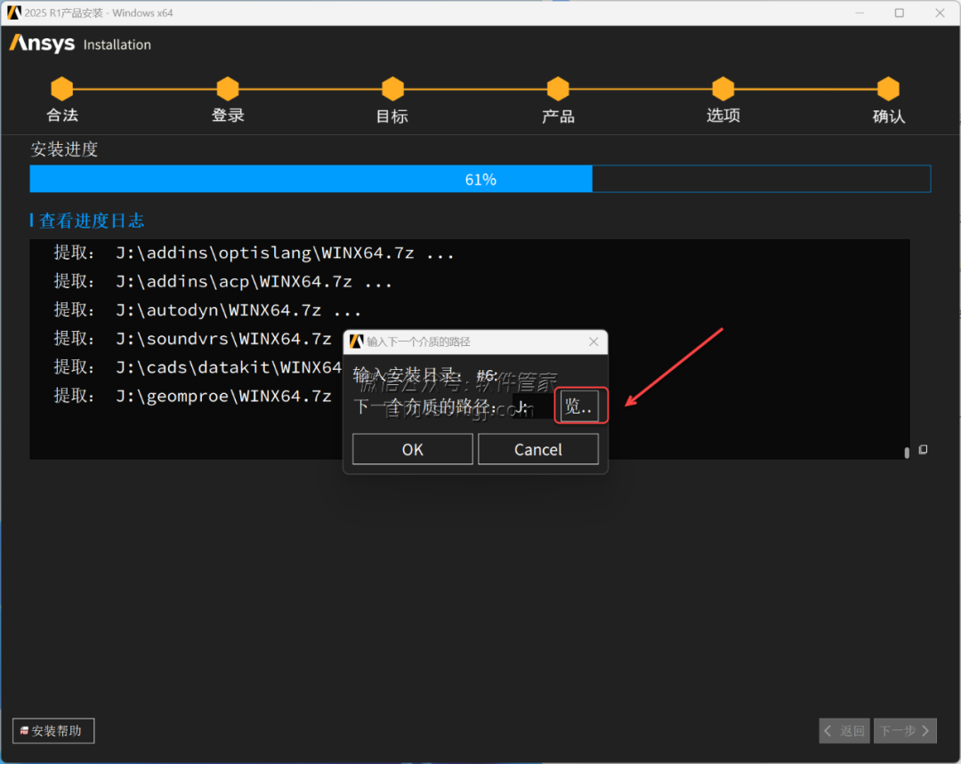Select the hexagon step marker for 产品
The width and height of the screenshot is (961, 764).
558,89
